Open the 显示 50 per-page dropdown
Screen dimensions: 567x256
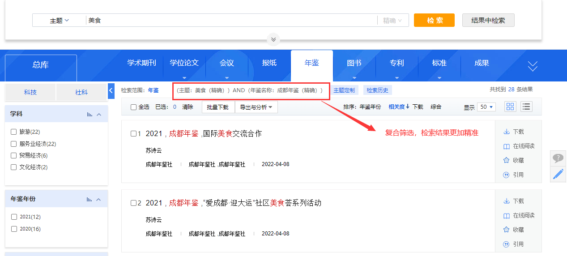coord(486,107)
